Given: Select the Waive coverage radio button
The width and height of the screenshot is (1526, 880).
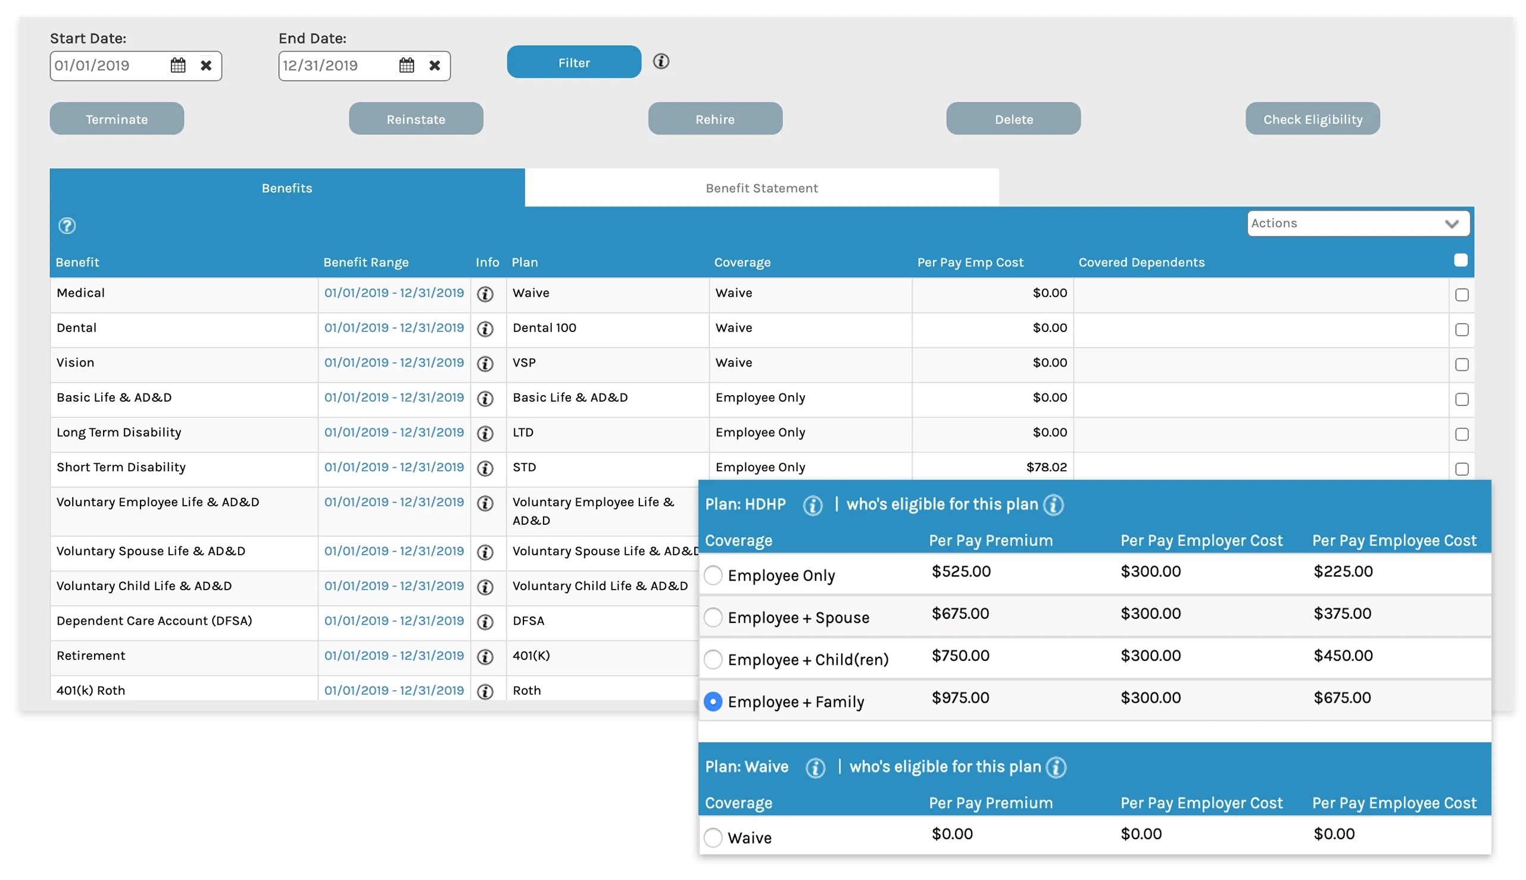Looking at the screenshot, I should tap(713, 838).
